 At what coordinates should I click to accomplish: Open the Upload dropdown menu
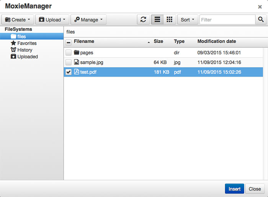pyautogui.click(x=52, y=19)
